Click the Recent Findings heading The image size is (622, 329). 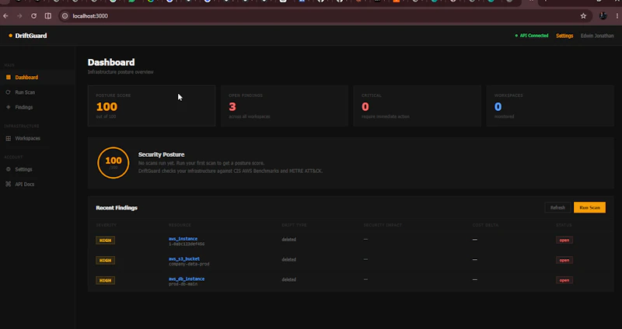[117, 208]
